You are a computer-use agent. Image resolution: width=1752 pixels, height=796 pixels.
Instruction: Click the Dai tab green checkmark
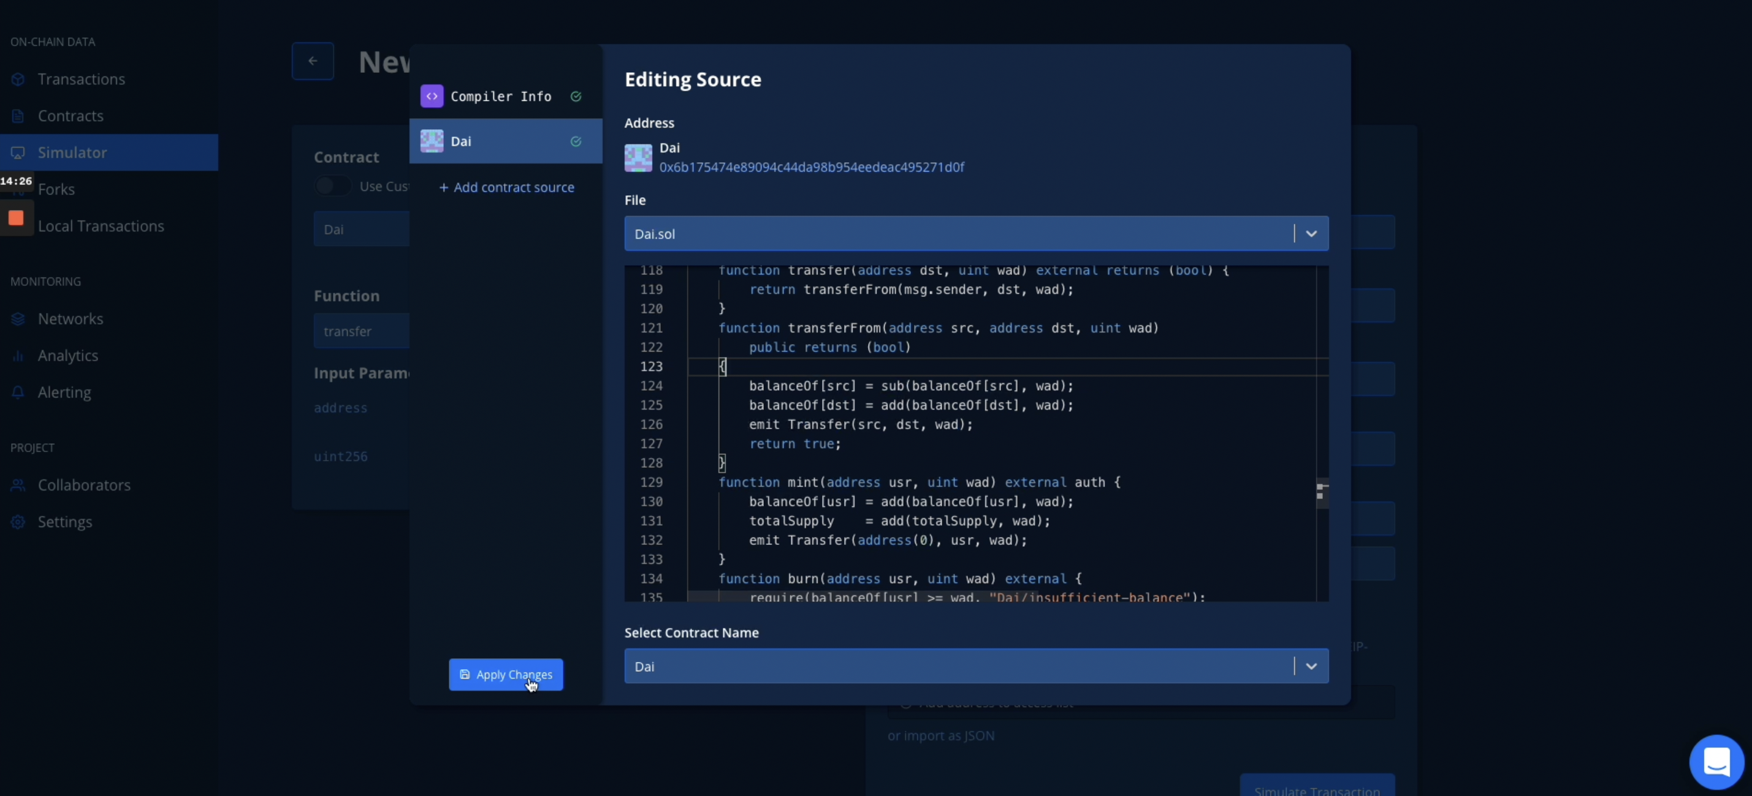coord(576,141)
